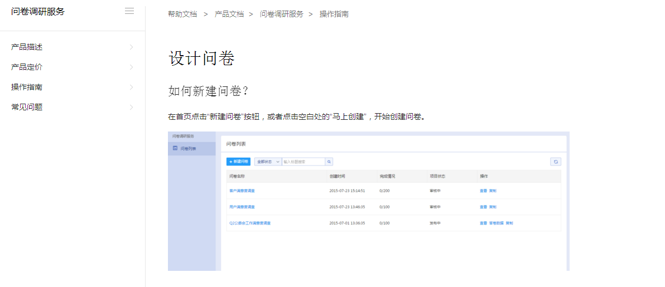
Task: Open the 客户满意度调查 questionnaire link
Action: (242, 191)
